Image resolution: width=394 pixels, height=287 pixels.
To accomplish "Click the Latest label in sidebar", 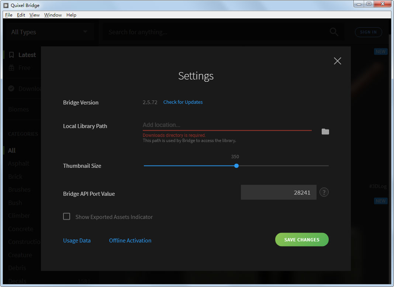I will tap(27, 55).
